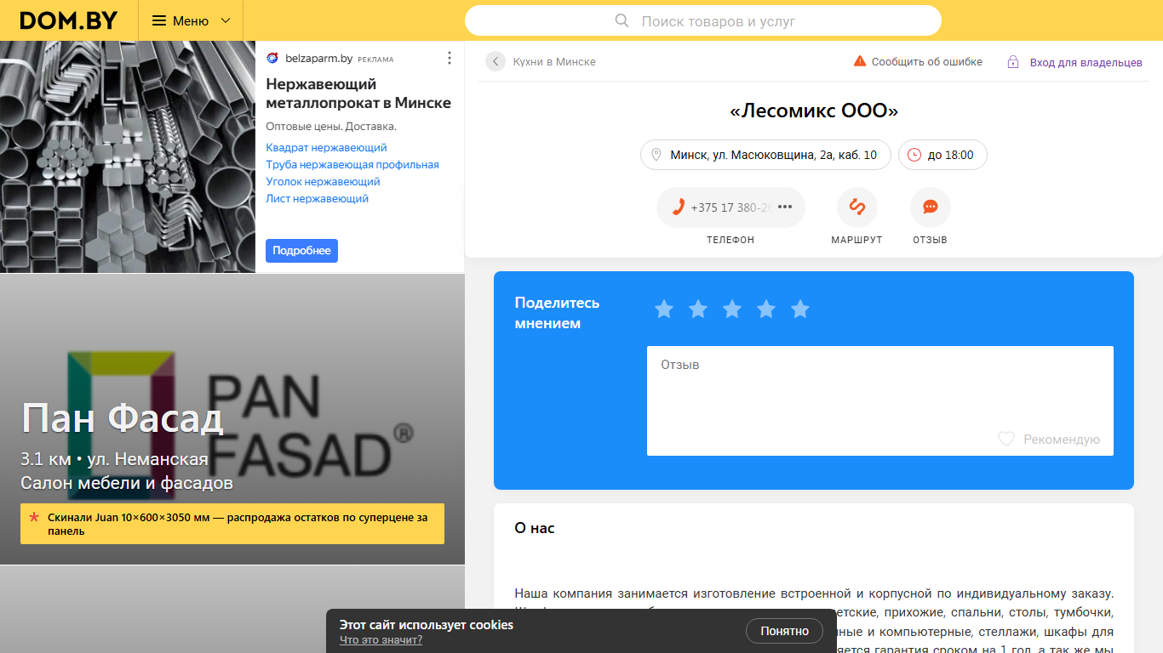Click the search magnifier icon
Viewport: 1163px width, 653px height.
[622, 20]
